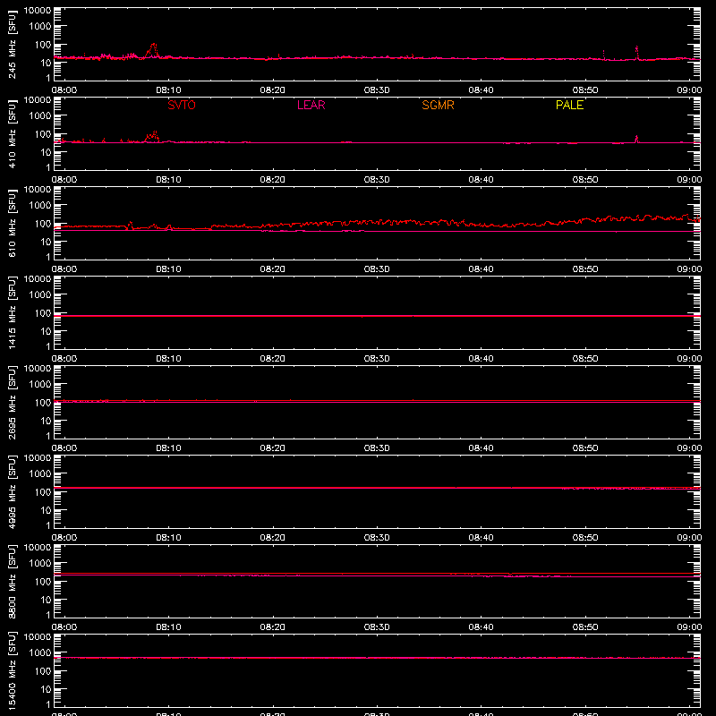Click 08:50 time label under 410 MHz panel

point(585,180)
